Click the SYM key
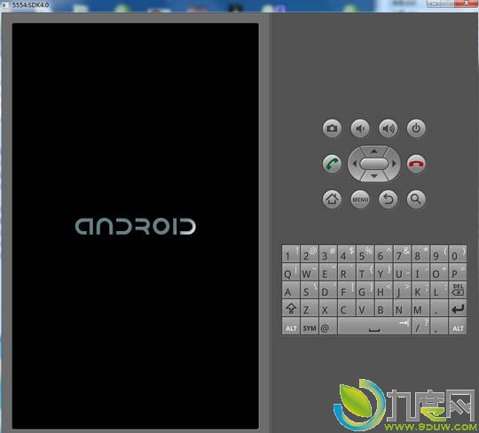 point(310,327)
